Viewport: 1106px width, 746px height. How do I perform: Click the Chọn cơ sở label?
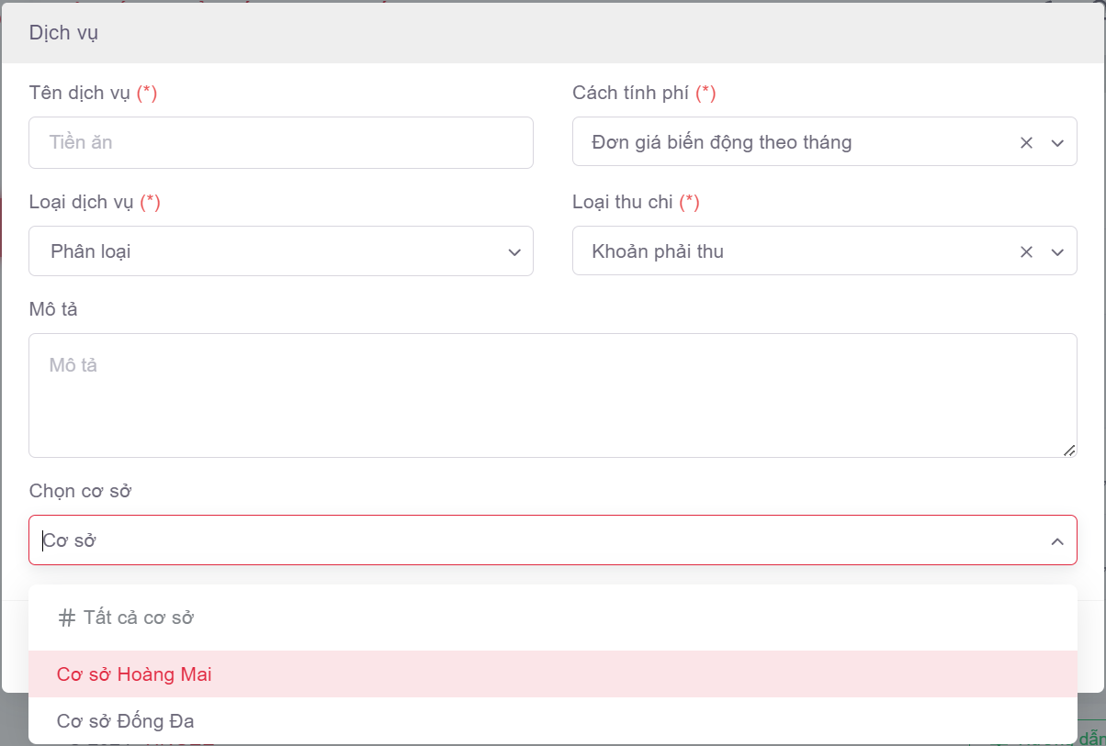point(81,491)
